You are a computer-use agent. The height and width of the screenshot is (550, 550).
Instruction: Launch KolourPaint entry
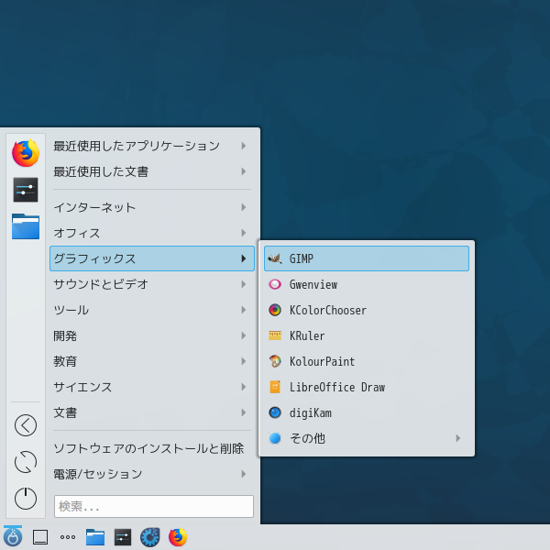366,361
